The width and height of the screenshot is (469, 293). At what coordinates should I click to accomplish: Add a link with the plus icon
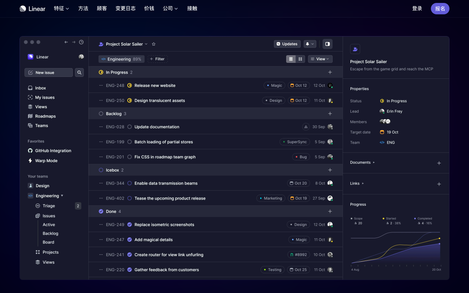click(439, 184)
